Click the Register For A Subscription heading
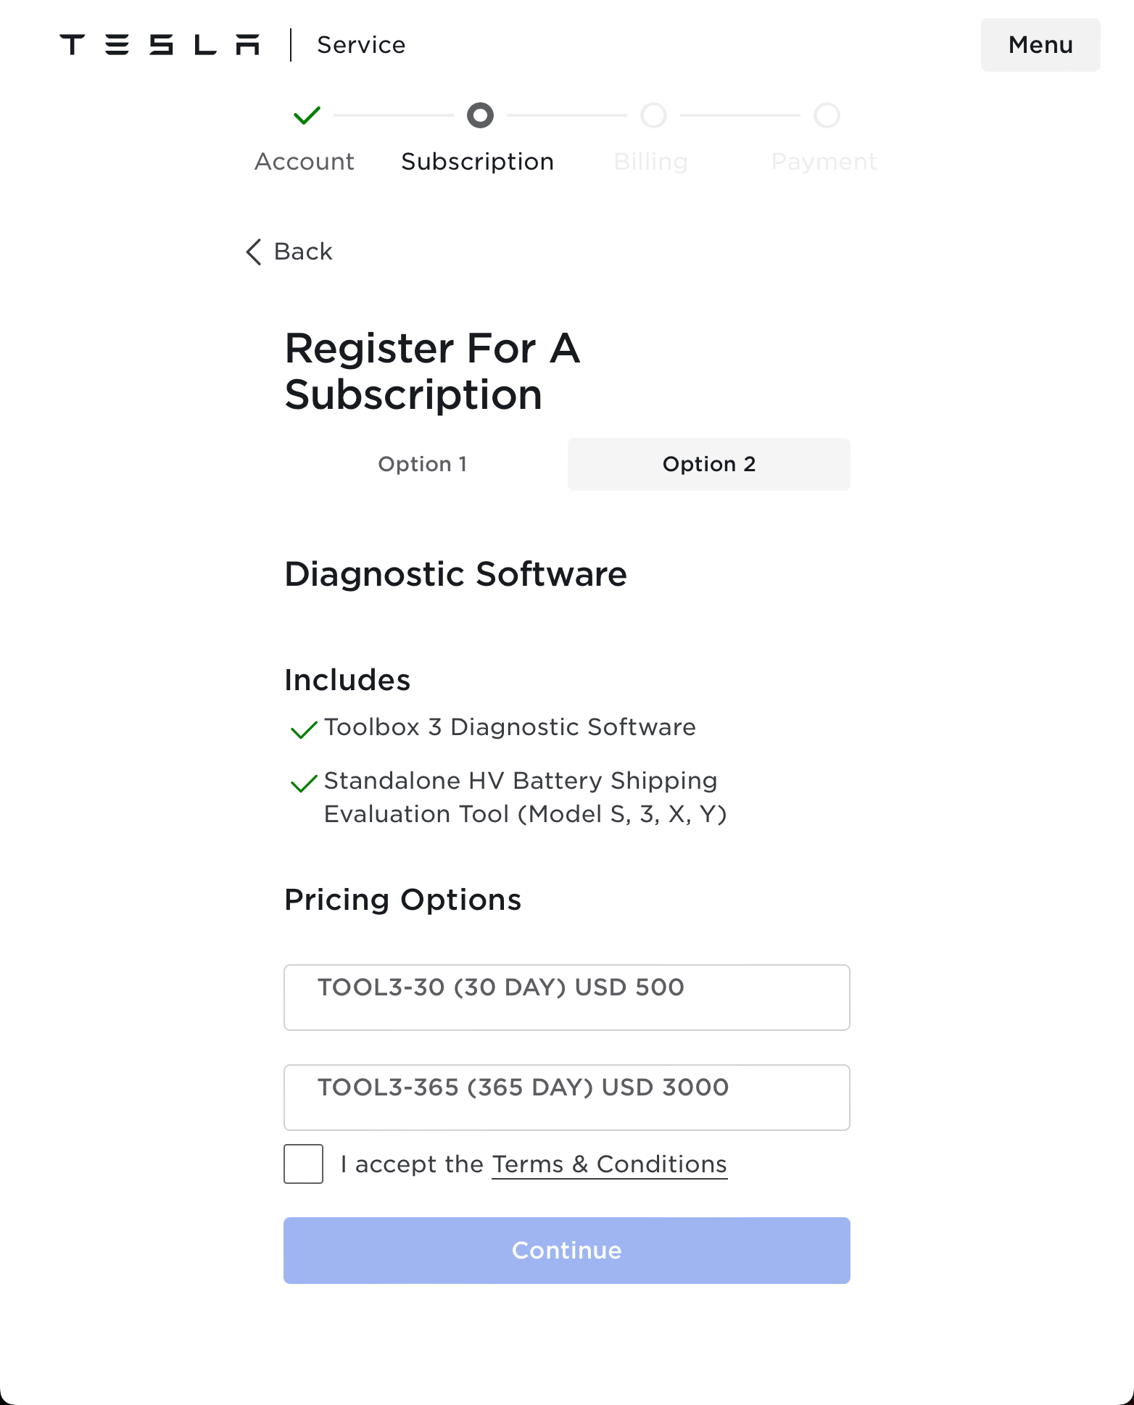This screenshot has width=1134, height=1405. [432, 372]
